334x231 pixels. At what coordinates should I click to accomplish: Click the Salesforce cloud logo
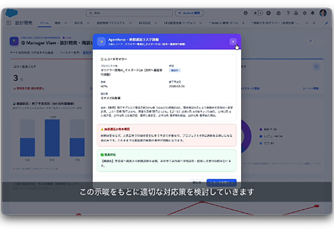pos(11,13)
